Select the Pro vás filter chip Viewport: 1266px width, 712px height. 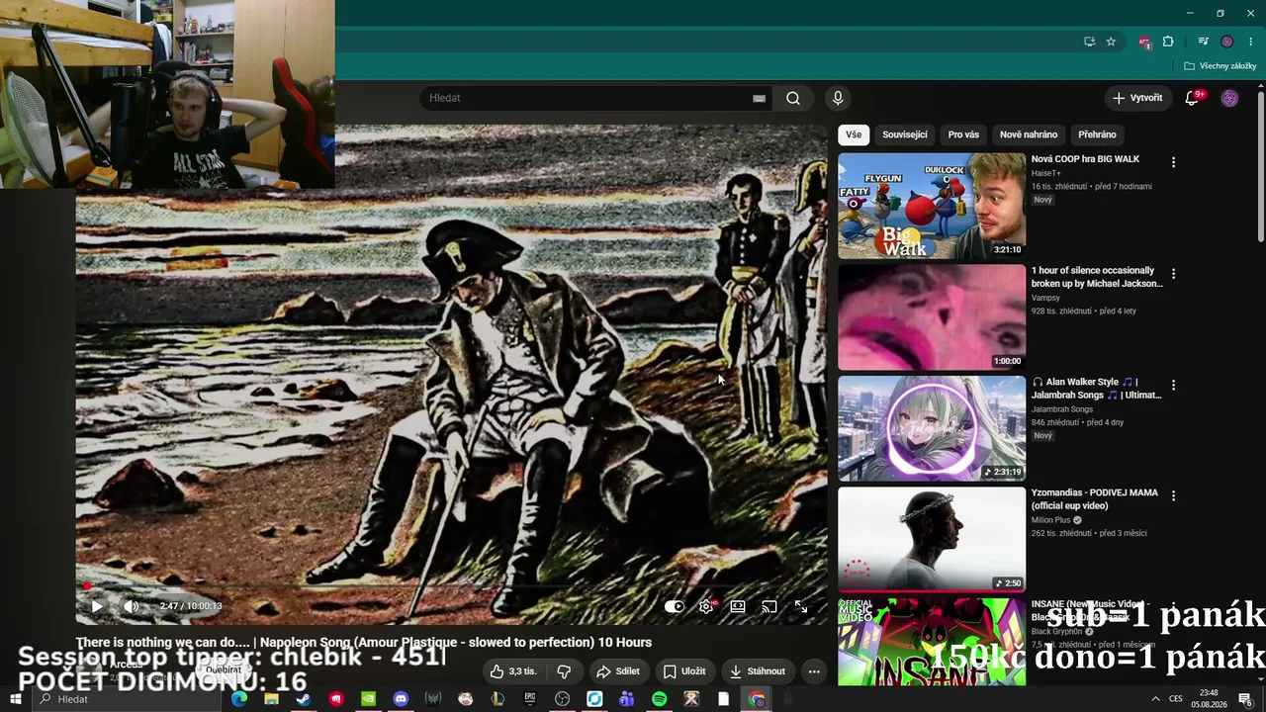click(963, 134)
